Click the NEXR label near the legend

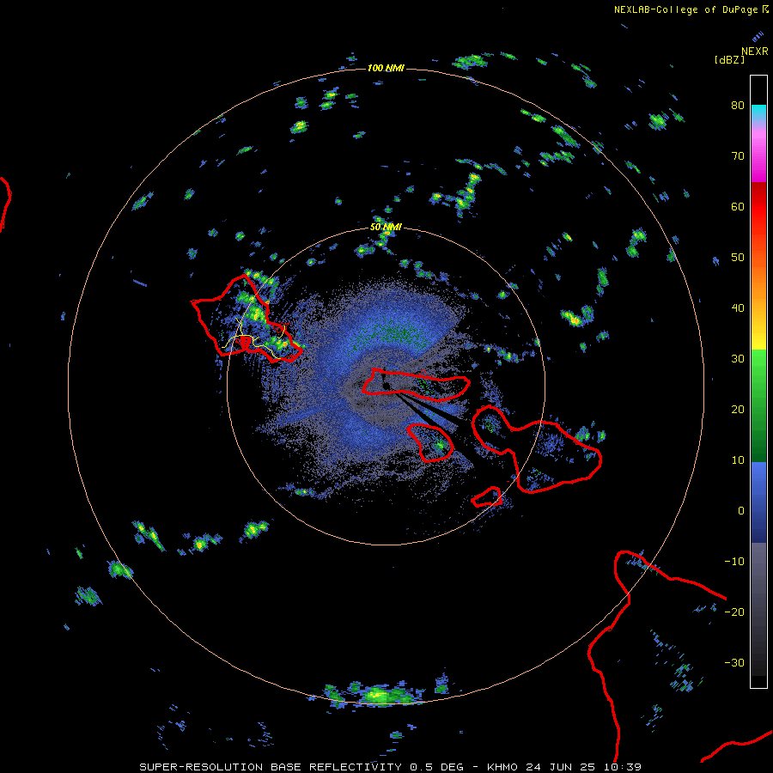click(755, 52)
